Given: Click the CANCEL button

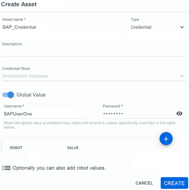Looking at the screenshot, I should [144, 183].
